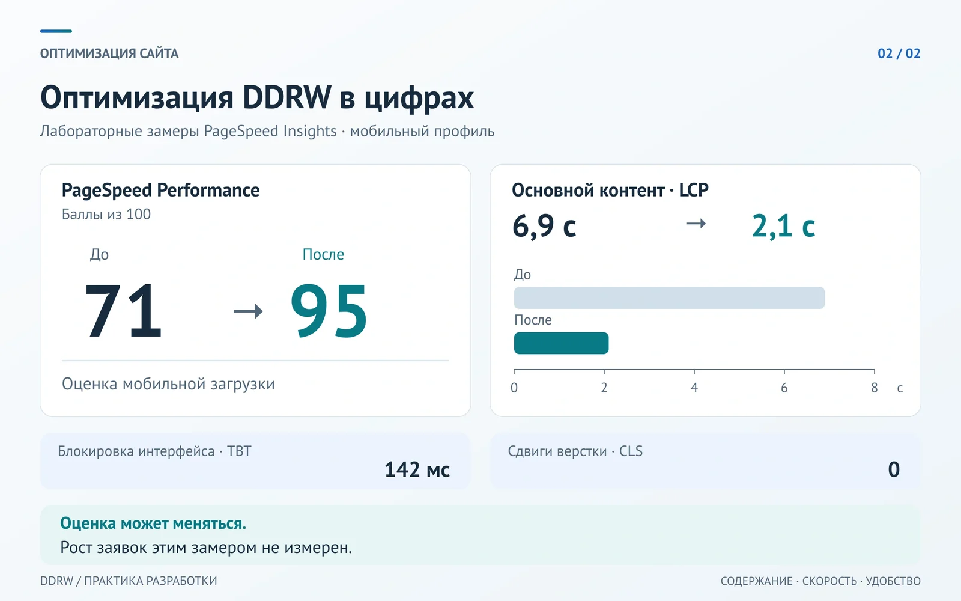Click the teal "После" bar in LCP chart
Viewport: 961px width, 601px height.
(x=561, y=343)
